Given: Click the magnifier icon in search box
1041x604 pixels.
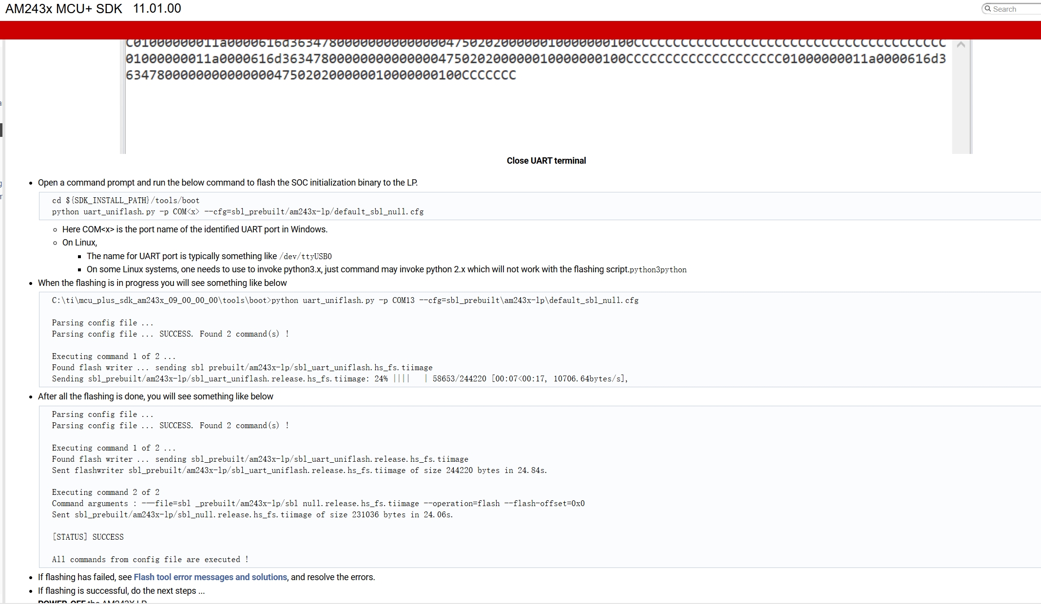Looking at the screenshot, I should point(987,9).
